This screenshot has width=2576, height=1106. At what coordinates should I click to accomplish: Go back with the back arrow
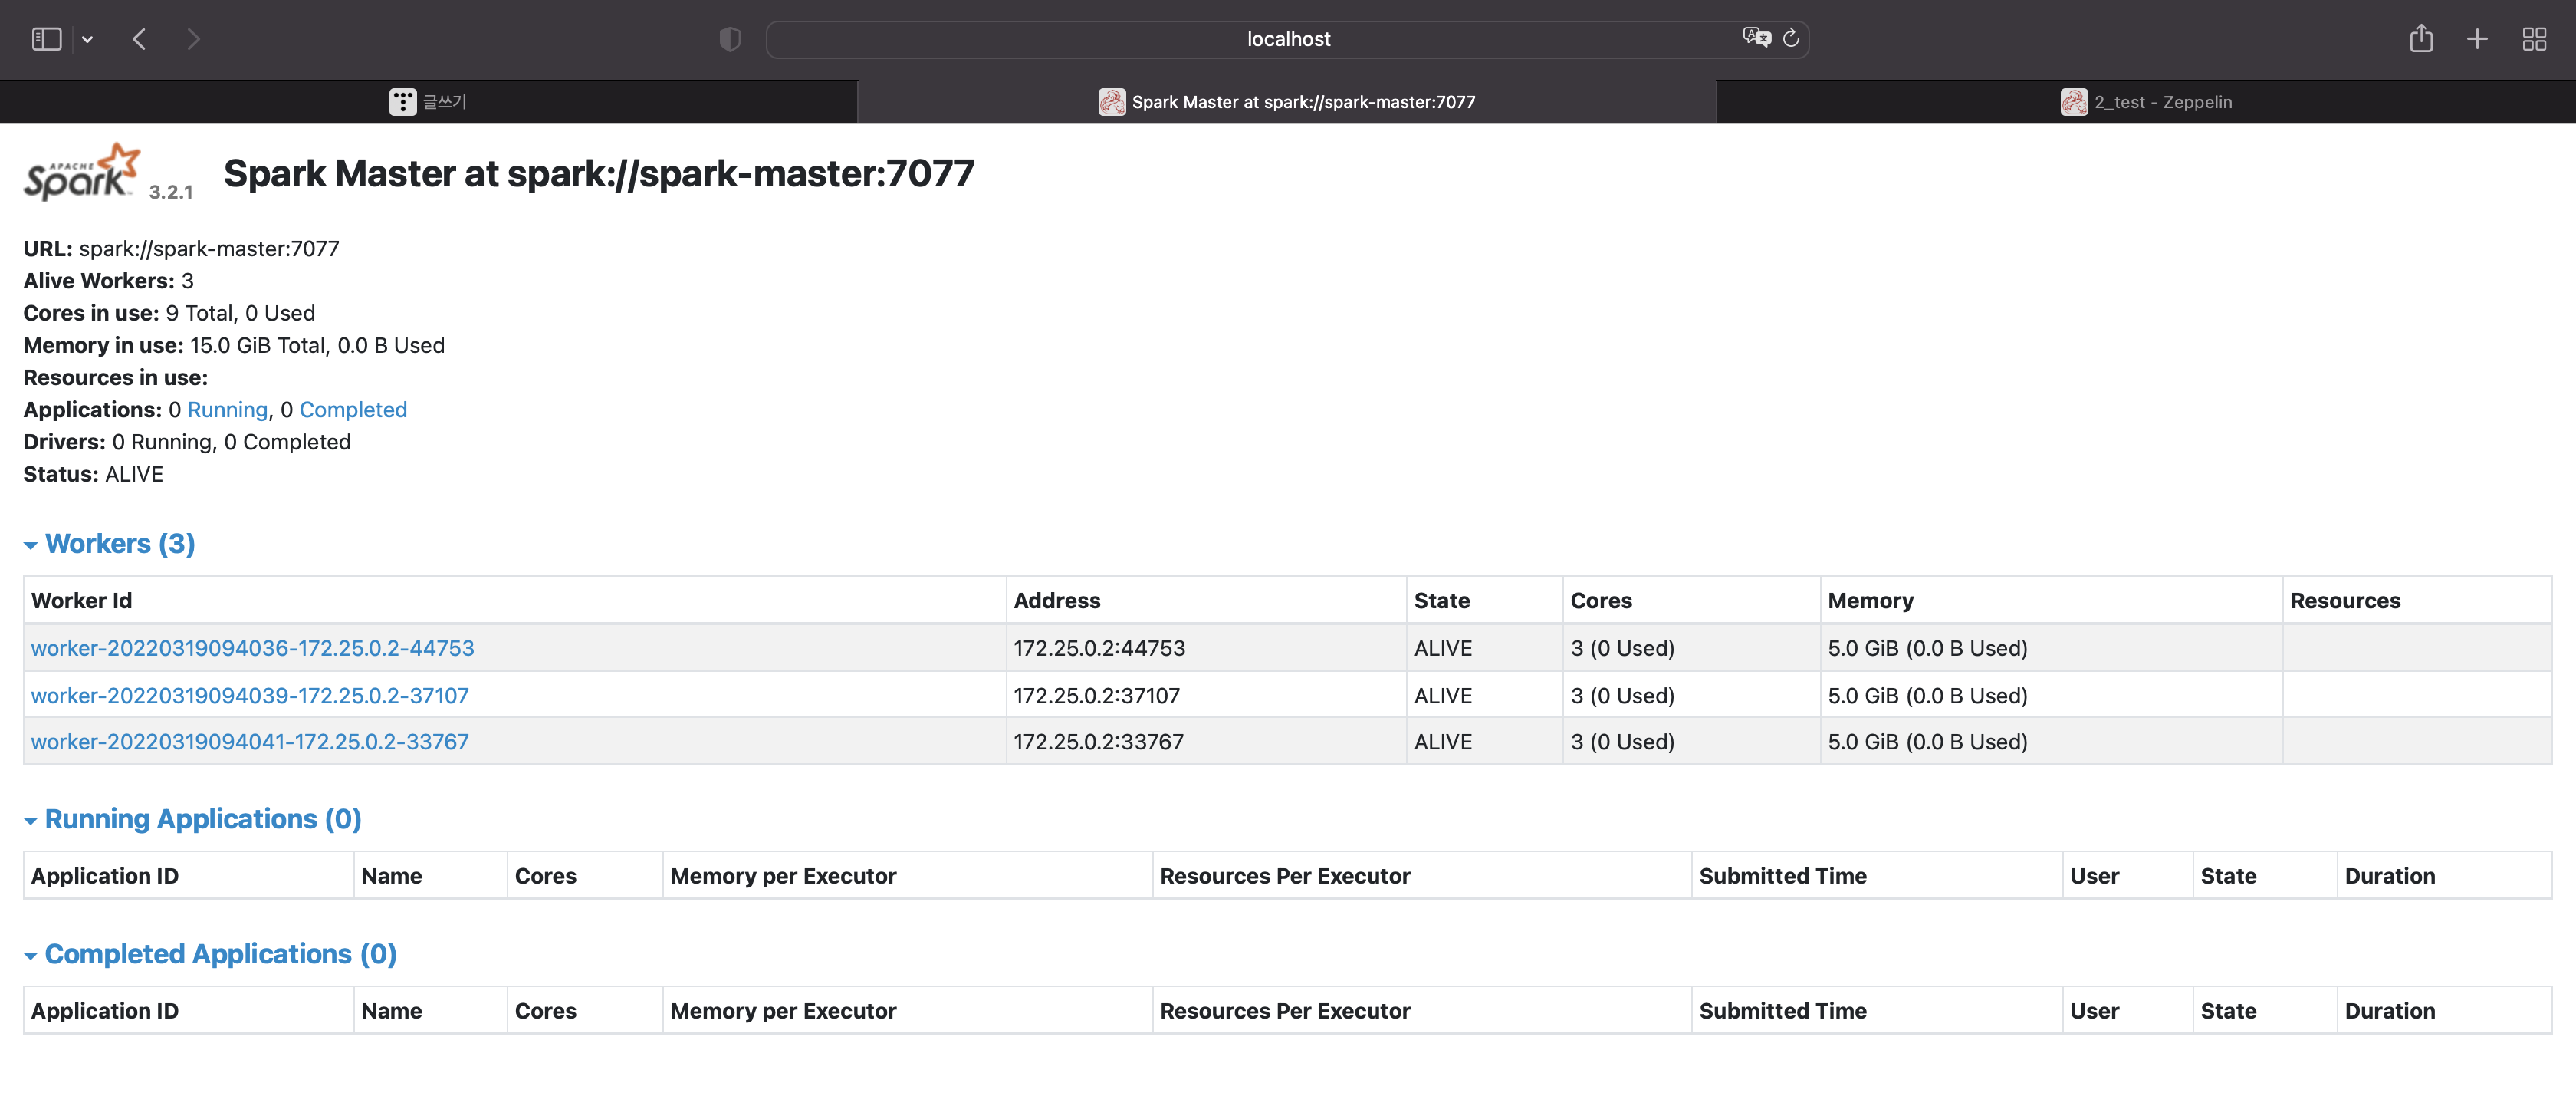pyautogui.click(x=140, y=39)
